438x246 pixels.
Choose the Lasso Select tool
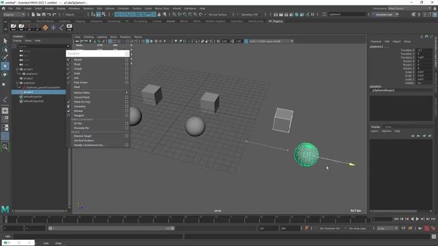pyautogui.click(x=5, y=50)
